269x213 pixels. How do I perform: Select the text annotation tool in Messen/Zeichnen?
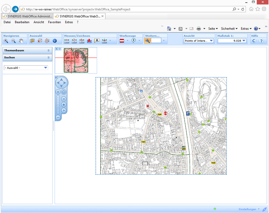tap(97, 41)
